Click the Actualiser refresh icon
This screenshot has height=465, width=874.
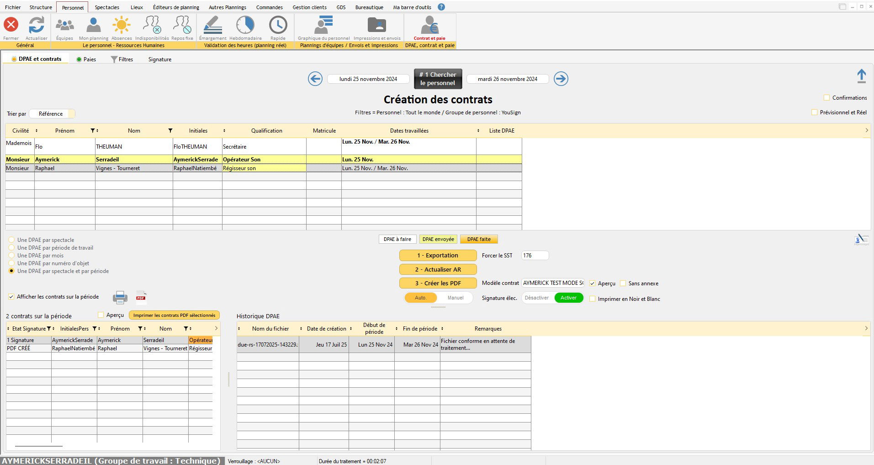tap(37, 25)
